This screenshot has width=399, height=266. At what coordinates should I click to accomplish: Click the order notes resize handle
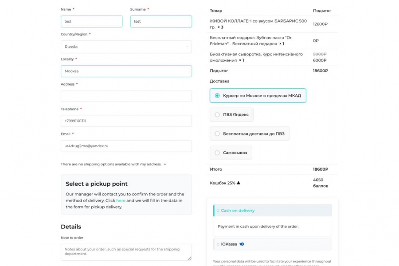(x=189, y=258)
